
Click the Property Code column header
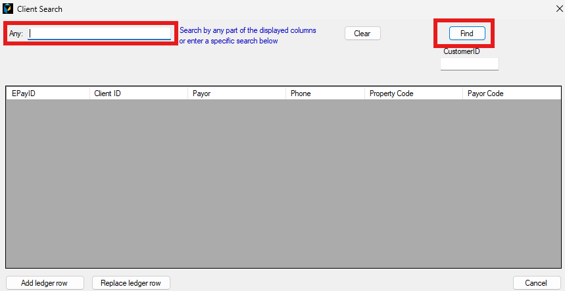(x=413, y=93)
